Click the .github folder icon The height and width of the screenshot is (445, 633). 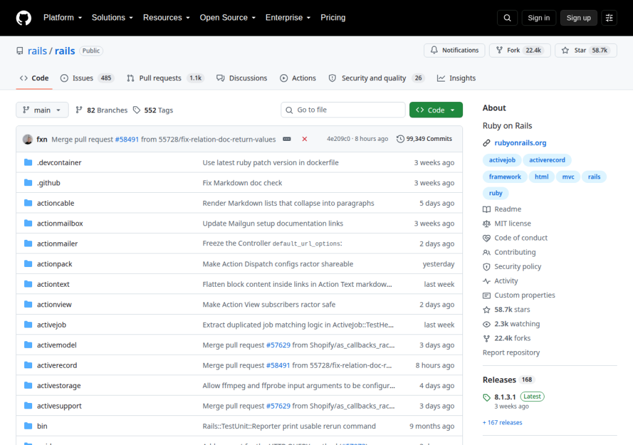[28, 182]
